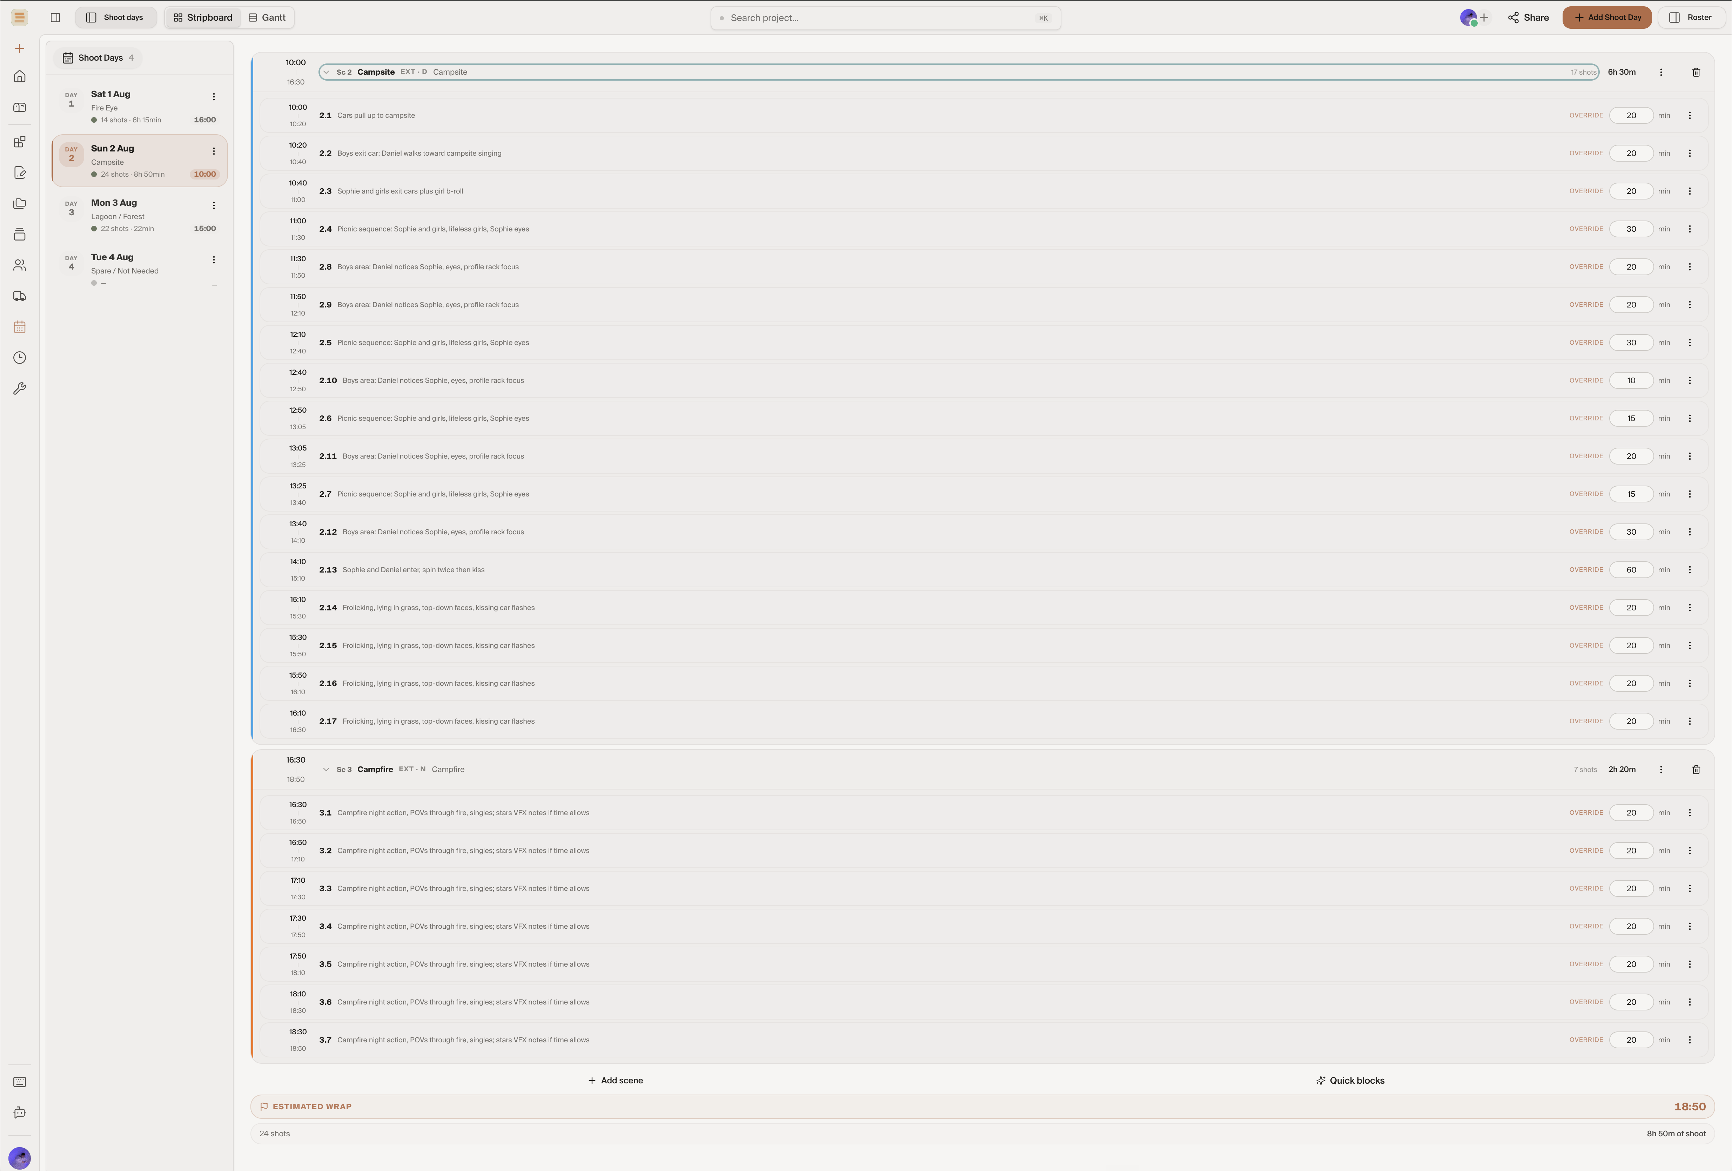Click the plus icon in left sidebar
The width and height of the screenshot is (1732, 1171).
pos(19,48)
